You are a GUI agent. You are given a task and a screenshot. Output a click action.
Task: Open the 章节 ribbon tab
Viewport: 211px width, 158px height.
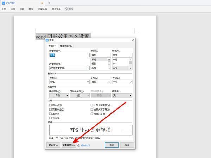coord(31,9)
